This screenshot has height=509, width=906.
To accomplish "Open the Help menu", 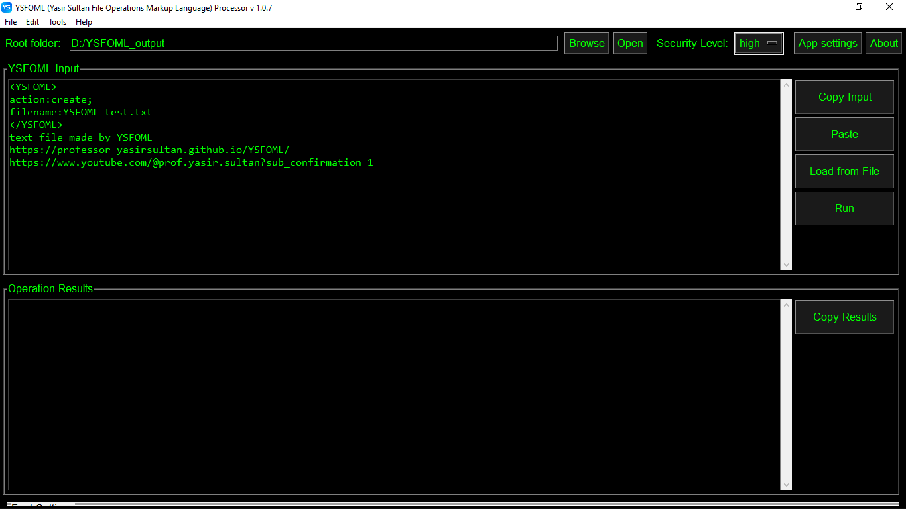I will [x=84, y=22].
